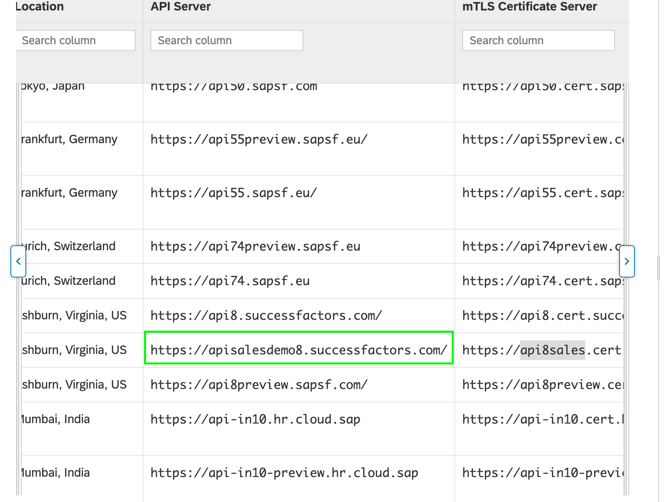667x502 pixels.
Task: Click the Location column header
Action: coord(40,6)
